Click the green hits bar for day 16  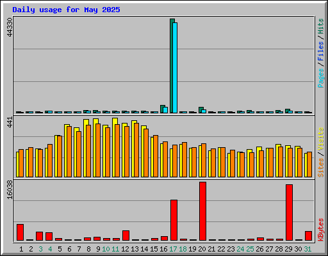point(161,109)
